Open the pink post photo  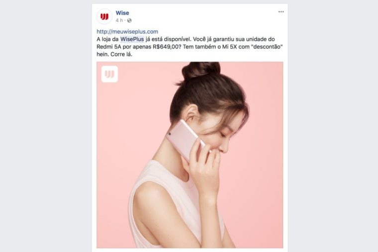point(189,155)
